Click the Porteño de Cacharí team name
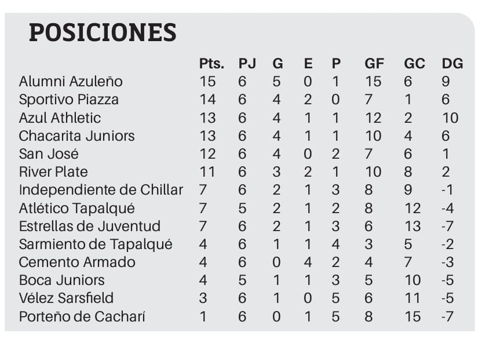The width and height of the screenshot is (493, 340). point(82,316)
